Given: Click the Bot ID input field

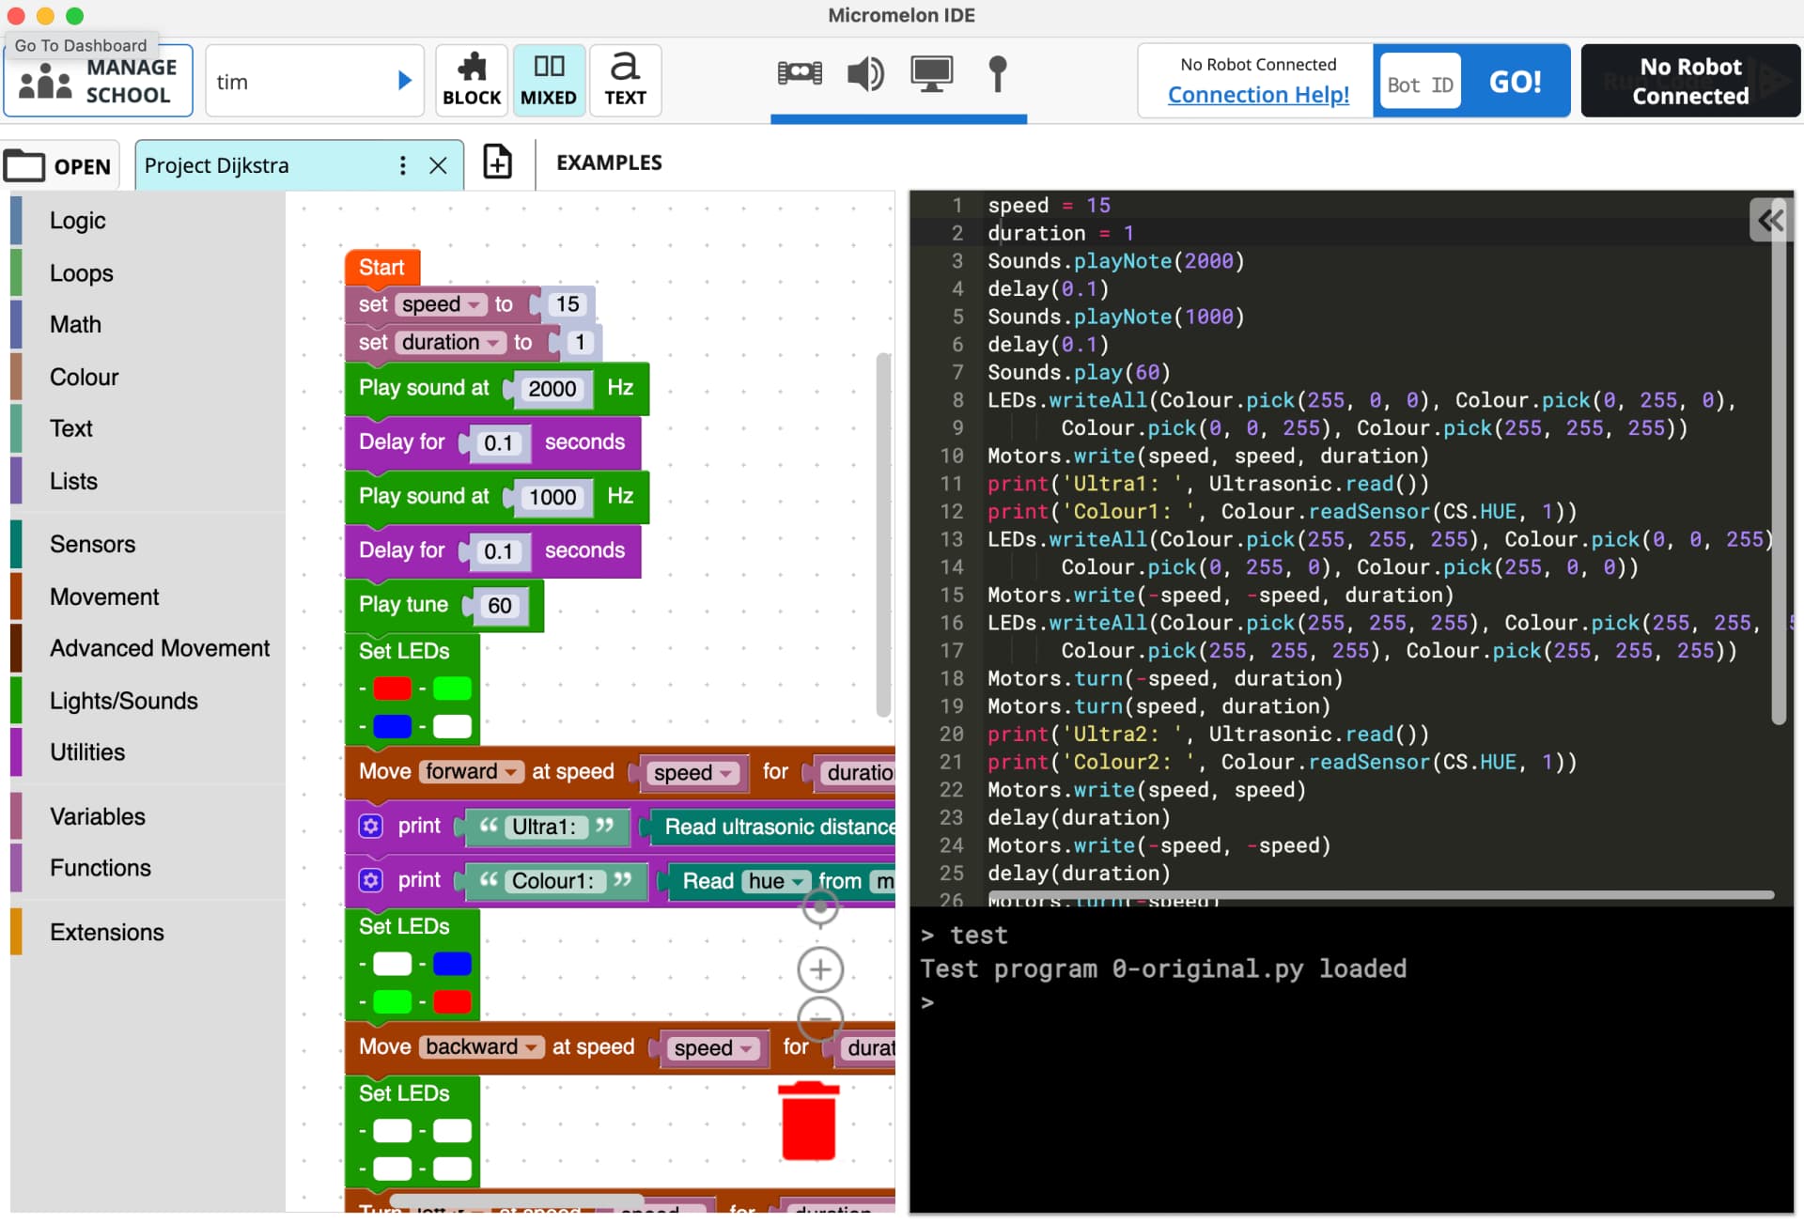Looking at the screenshot, I should pyautogui.click(x=1419, y=81).
